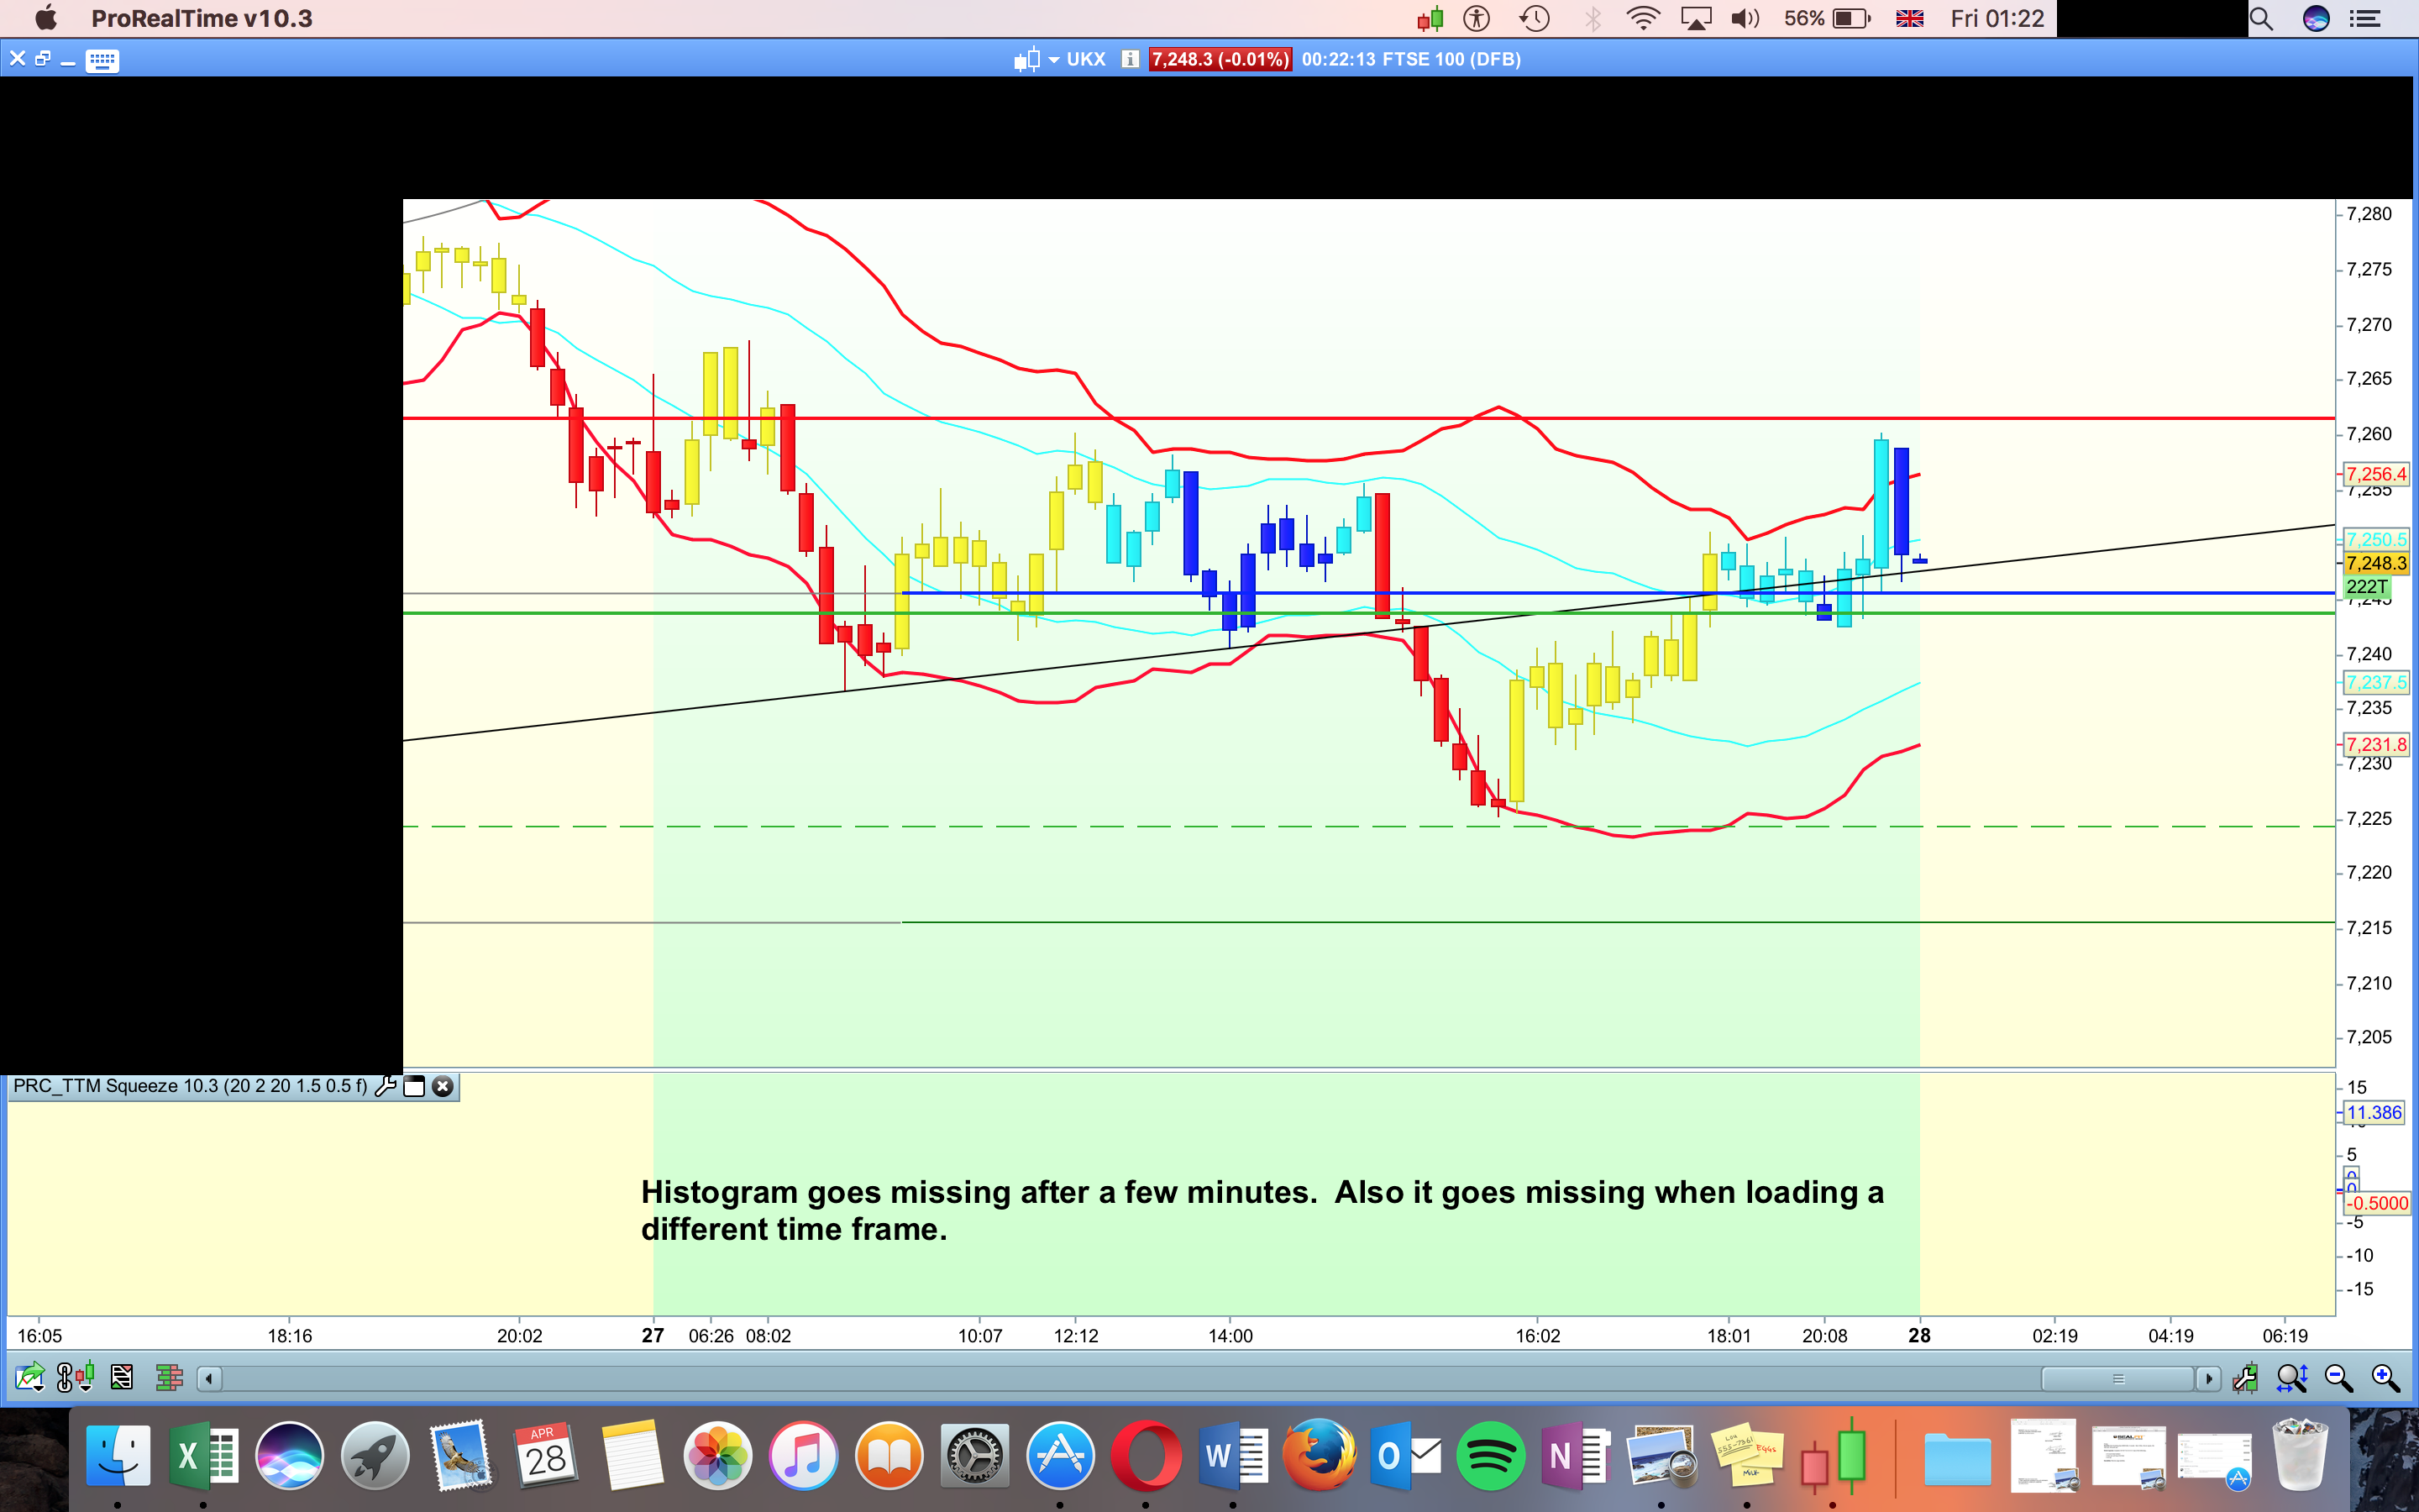
Task: Zoom in on the chart
Action: (x=2385, y=1378)
